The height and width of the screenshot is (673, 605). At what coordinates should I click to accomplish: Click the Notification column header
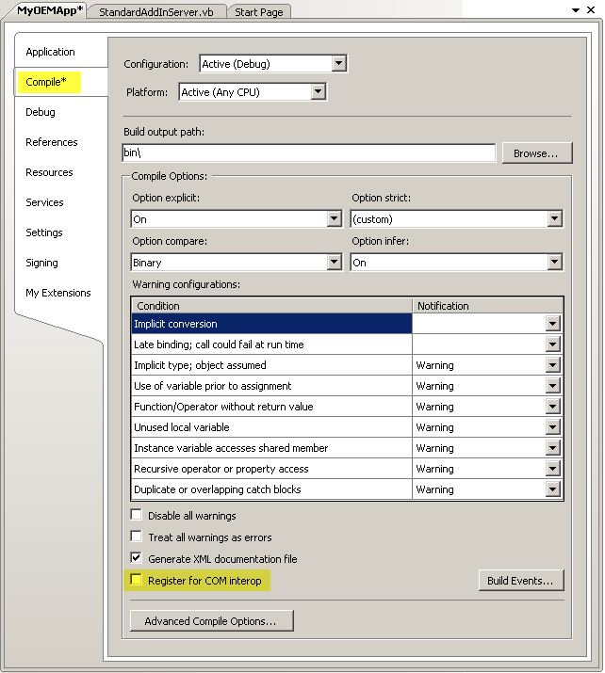pos(488,306)
